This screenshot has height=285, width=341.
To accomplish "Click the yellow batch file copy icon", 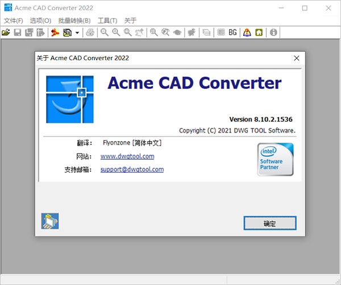I will tap(67, 32).
